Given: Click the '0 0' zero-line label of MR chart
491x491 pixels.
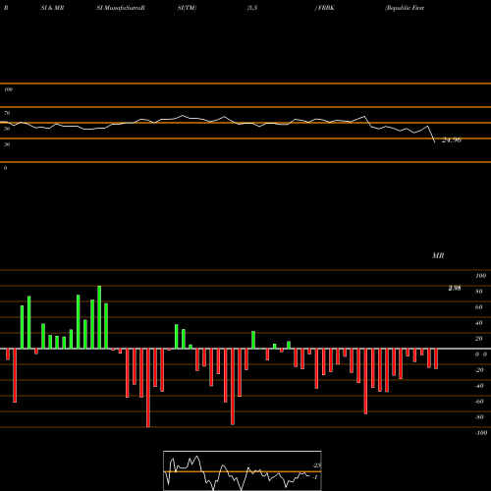Looking at the screenshot, I should tap(481, 355).
